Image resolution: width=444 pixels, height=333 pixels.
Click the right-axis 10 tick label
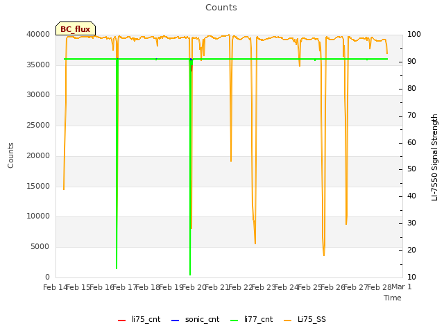pos(411,277)
